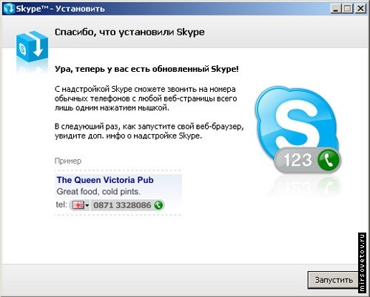Click the green phone badge beside 123
Image resolution: width=370 pixels, height=297 pixels.
tap(329, 160)
